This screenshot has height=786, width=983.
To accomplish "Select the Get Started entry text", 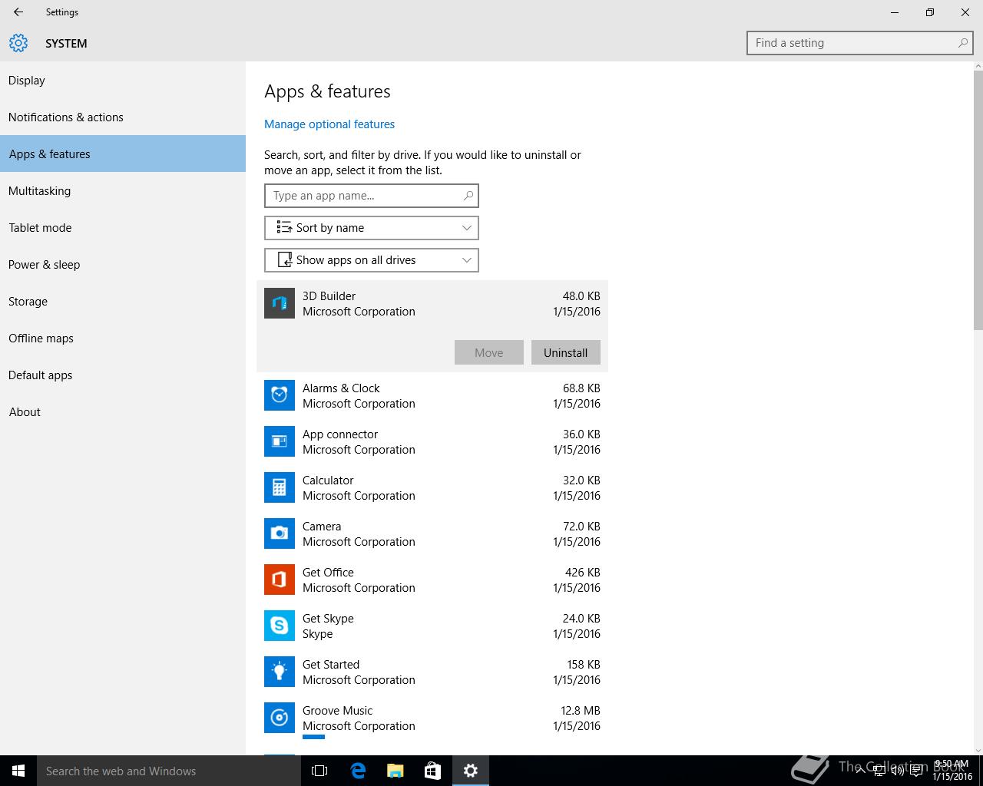I will 331,665.
